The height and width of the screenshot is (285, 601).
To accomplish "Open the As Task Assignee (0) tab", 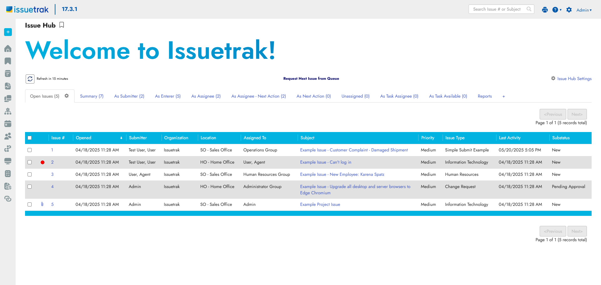I will pyautogui.click(x=399, y=96).
